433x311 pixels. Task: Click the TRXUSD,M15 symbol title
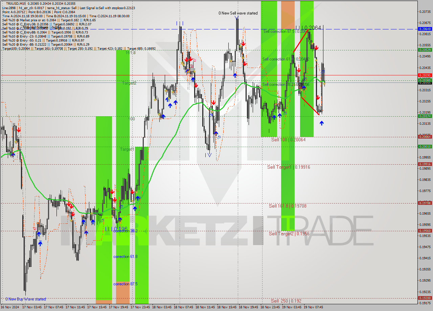pyautogui.click(x=16, y=3)
